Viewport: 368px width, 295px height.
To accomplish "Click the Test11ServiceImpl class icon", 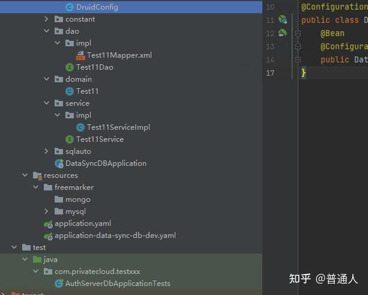I will [80, 127].
